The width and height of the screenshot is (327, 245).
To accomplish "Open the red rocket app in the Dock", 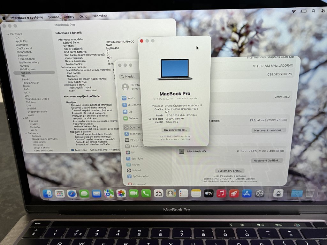I will click(234, 193).
